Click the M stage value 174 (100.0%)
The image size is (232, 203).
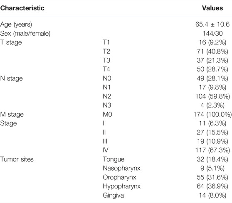click(212, 114)
